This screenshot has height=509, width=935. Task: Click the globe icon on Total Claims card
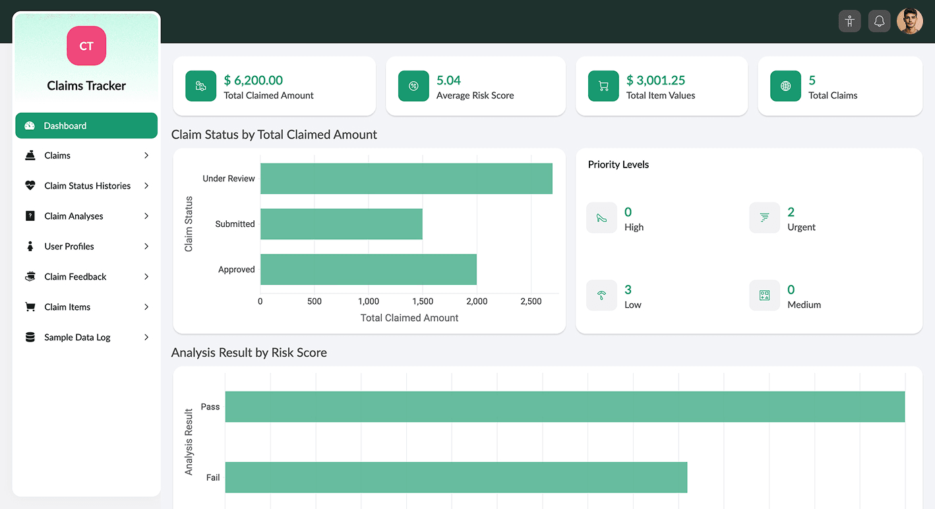click(x=785, y=86)
